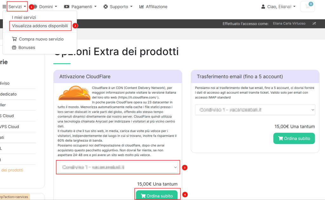Click the 'Extra dei prodotti' page heading
The image size is (325, 200).
(136, 52)
